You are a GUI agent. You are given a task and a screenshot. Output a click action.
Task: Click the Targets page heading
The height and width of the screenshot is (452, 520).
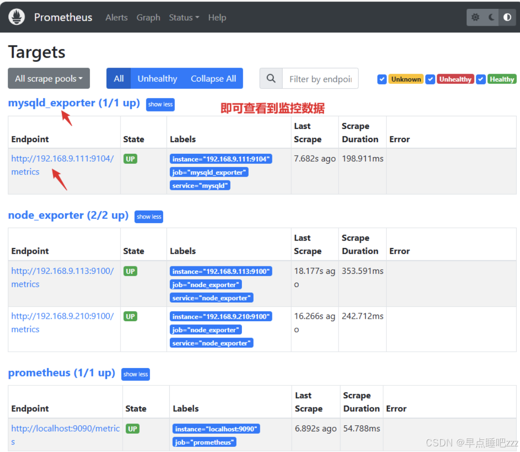point(37,53)
